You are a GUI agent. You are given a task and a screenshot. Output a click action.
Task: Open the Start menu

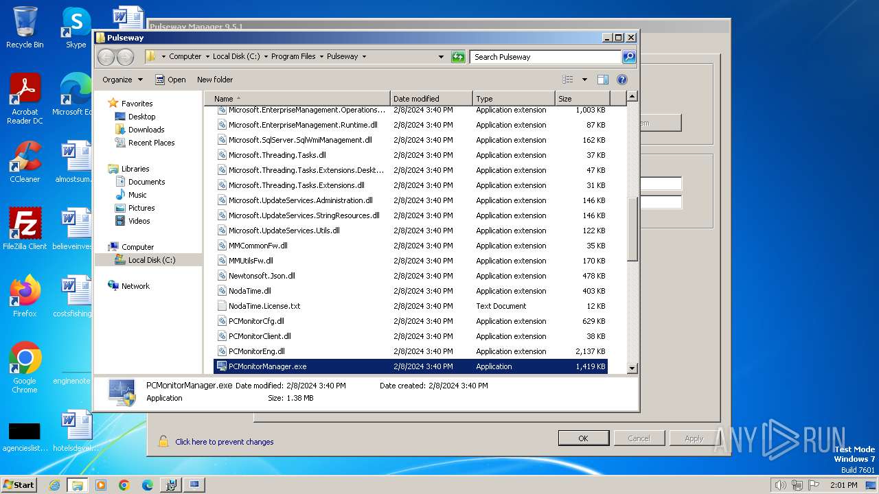tap(19, 485)
